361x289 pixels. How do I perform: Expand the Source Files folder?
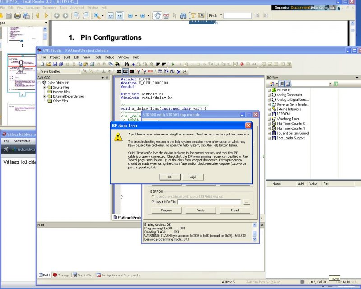[44, 87]
